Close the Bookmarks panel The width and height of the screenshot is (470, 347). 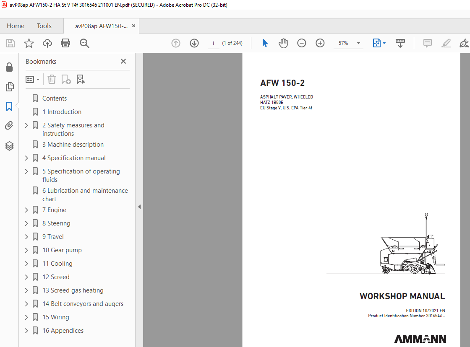(x=123, y=61)
